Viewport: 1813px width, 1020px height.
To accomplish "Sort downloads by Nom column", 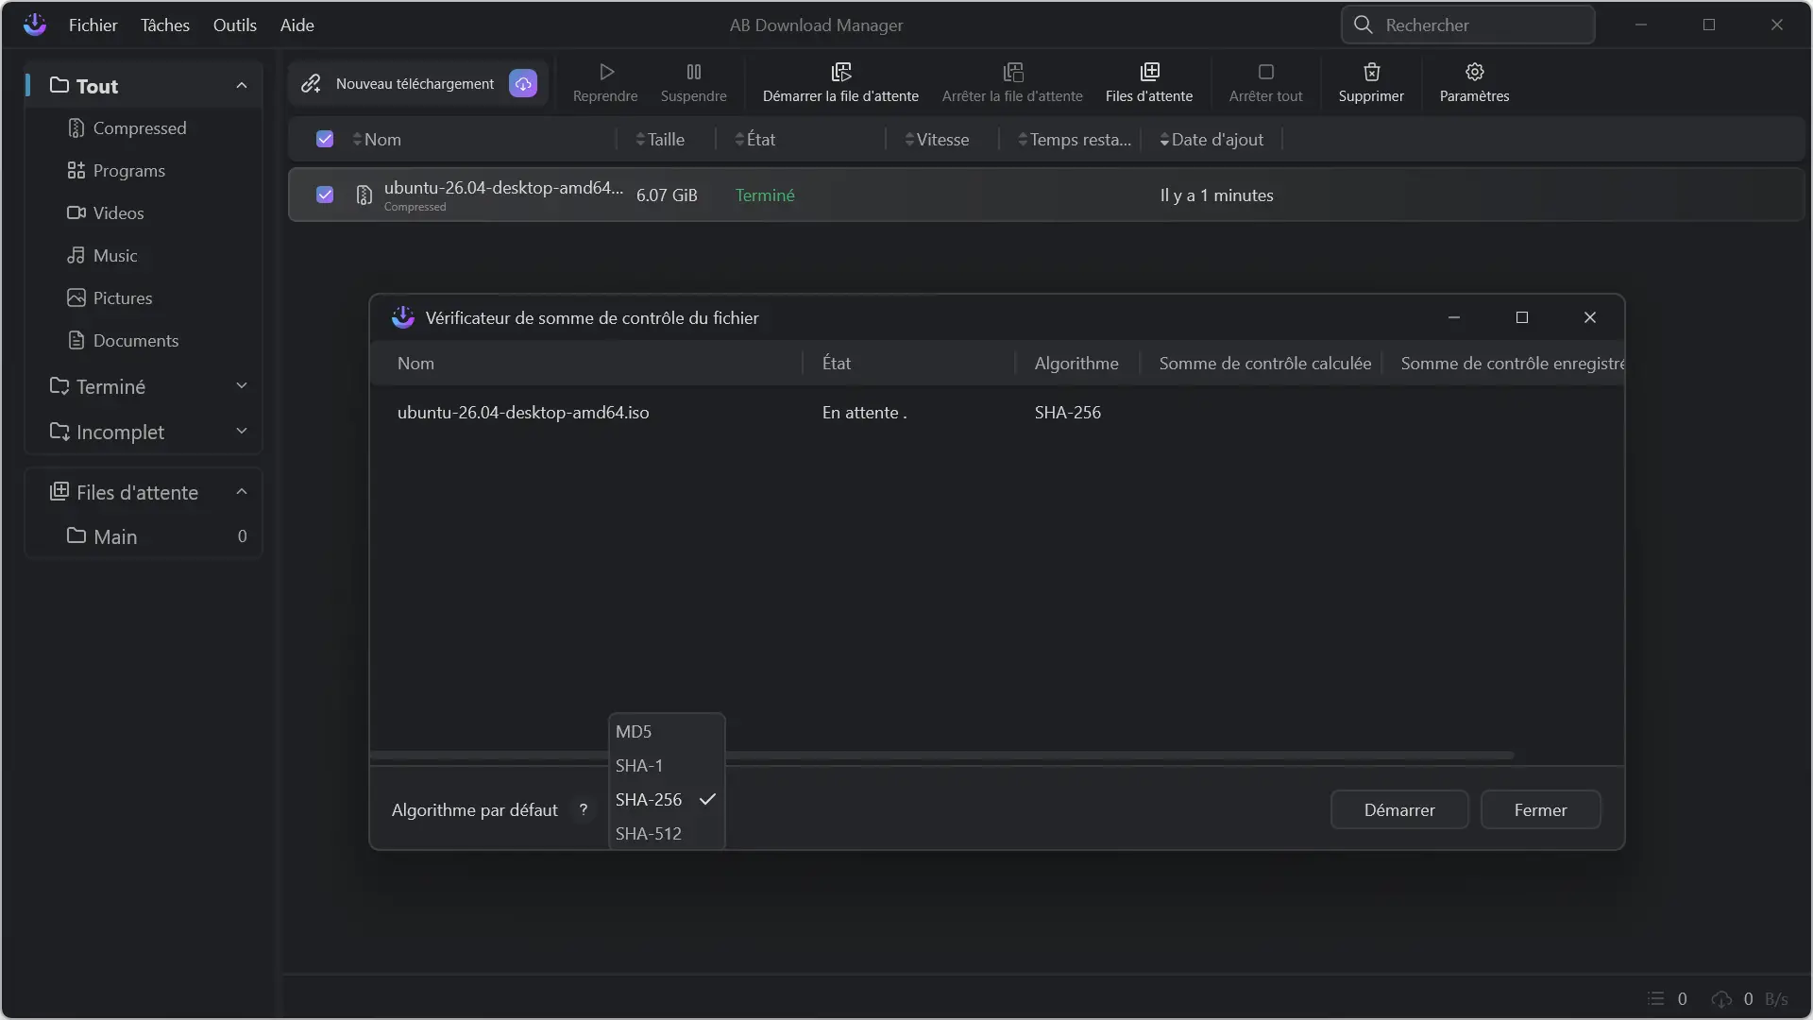I will [x=377, y=139].
